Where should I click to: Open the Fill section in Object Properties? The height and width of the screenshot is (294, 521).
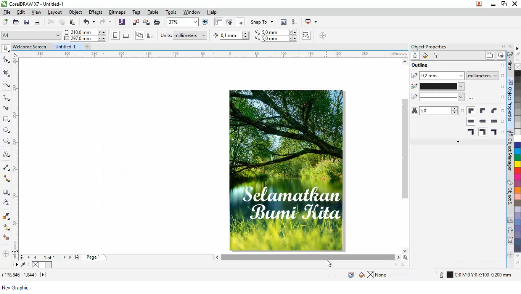point(426,56)
